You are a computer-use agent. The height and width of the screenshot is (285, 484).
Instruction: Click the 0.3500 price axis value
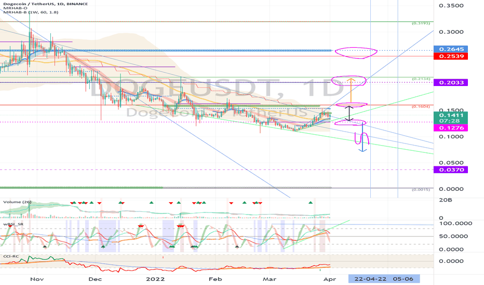tap(451, 6)
